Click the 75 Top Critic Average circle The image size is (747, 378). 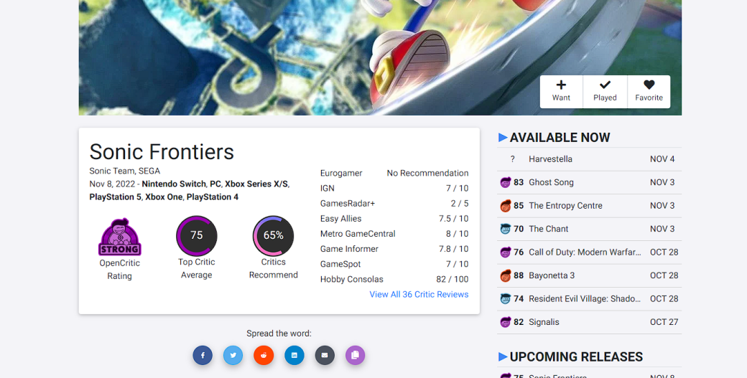(x=196, y=236)
